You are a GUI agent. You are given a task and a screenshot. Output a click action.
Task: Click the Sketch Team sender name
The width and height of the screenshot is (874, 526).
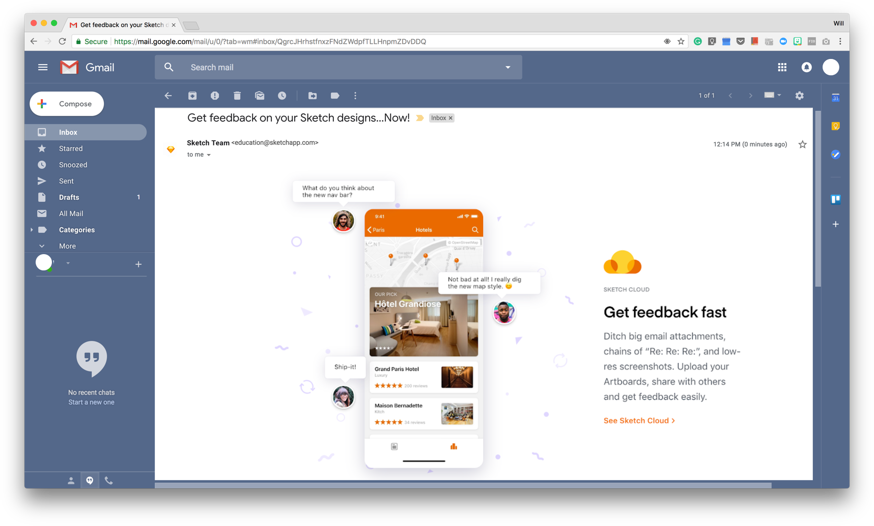coord(208,143)
